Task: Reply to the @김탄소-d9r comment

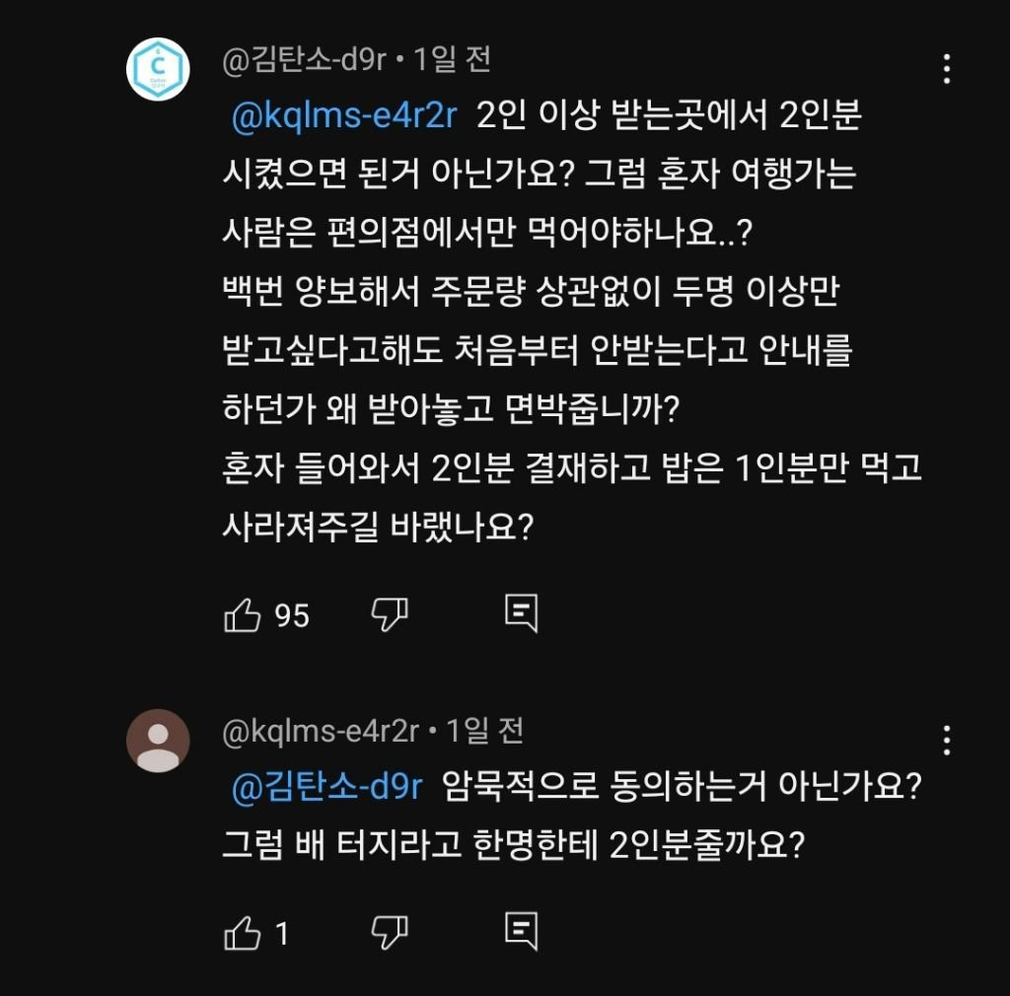Action: (521, 613)
